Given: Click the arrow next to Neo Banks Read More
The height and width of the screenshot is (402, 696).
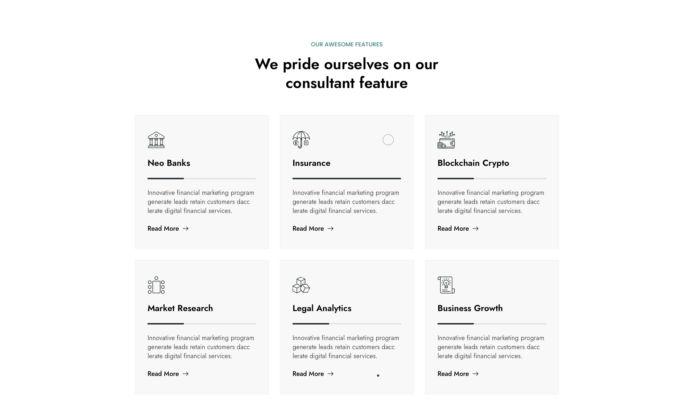Looking at the screenshot, I should pos(186,229).
